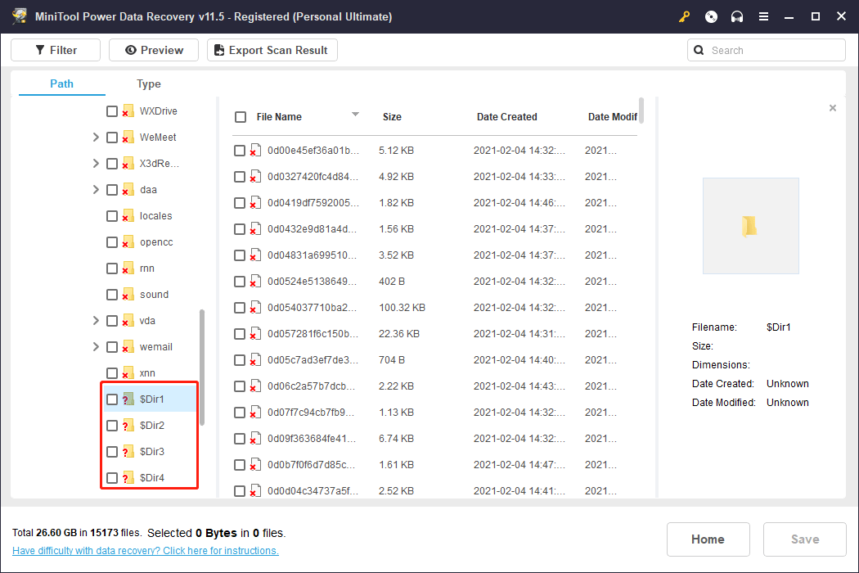The height and width of the screenshot is (573, 859).
Task: Click the $Dir4 unknown folder icon
Action: 128,478
